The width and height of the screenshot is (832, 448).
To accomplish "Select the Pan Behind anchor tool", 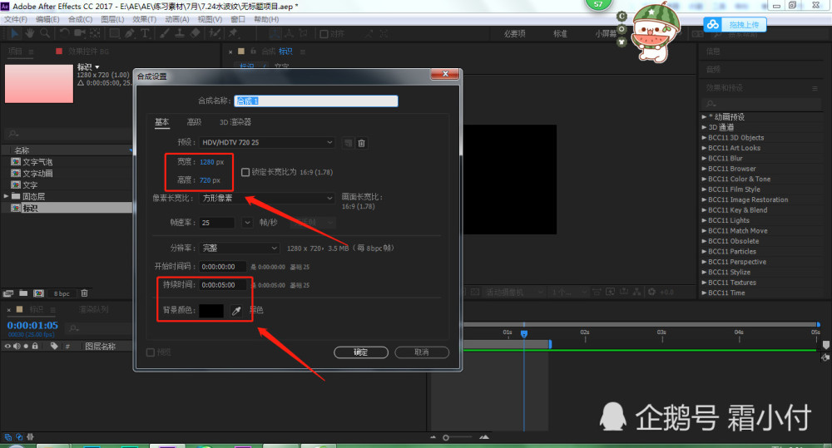I will pyautogui.click(x=95, y=33).
